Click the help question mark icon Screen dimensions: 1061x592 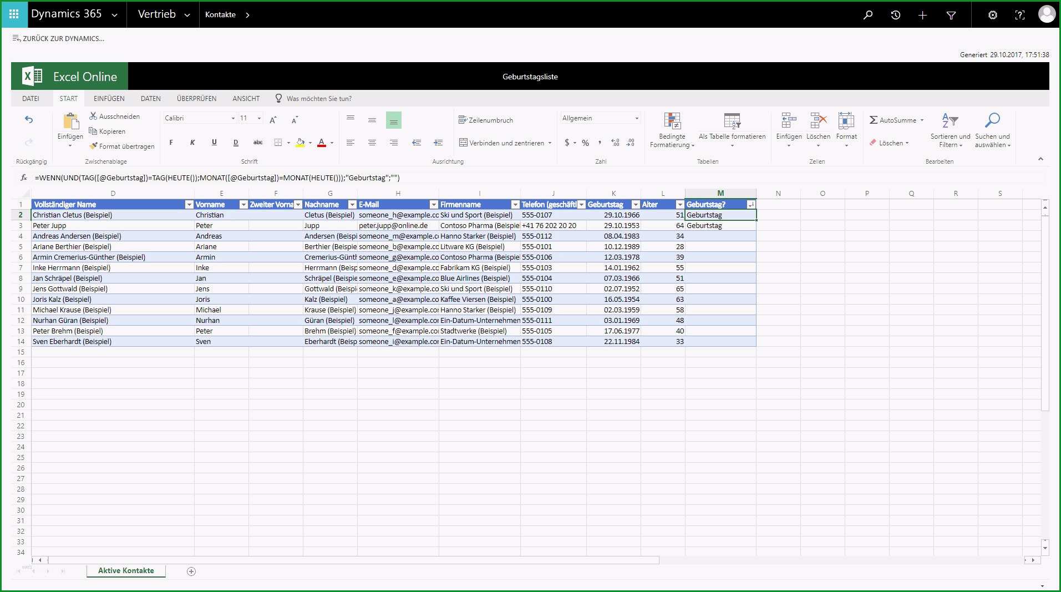pyautogui.click(x=1019, y=15)
